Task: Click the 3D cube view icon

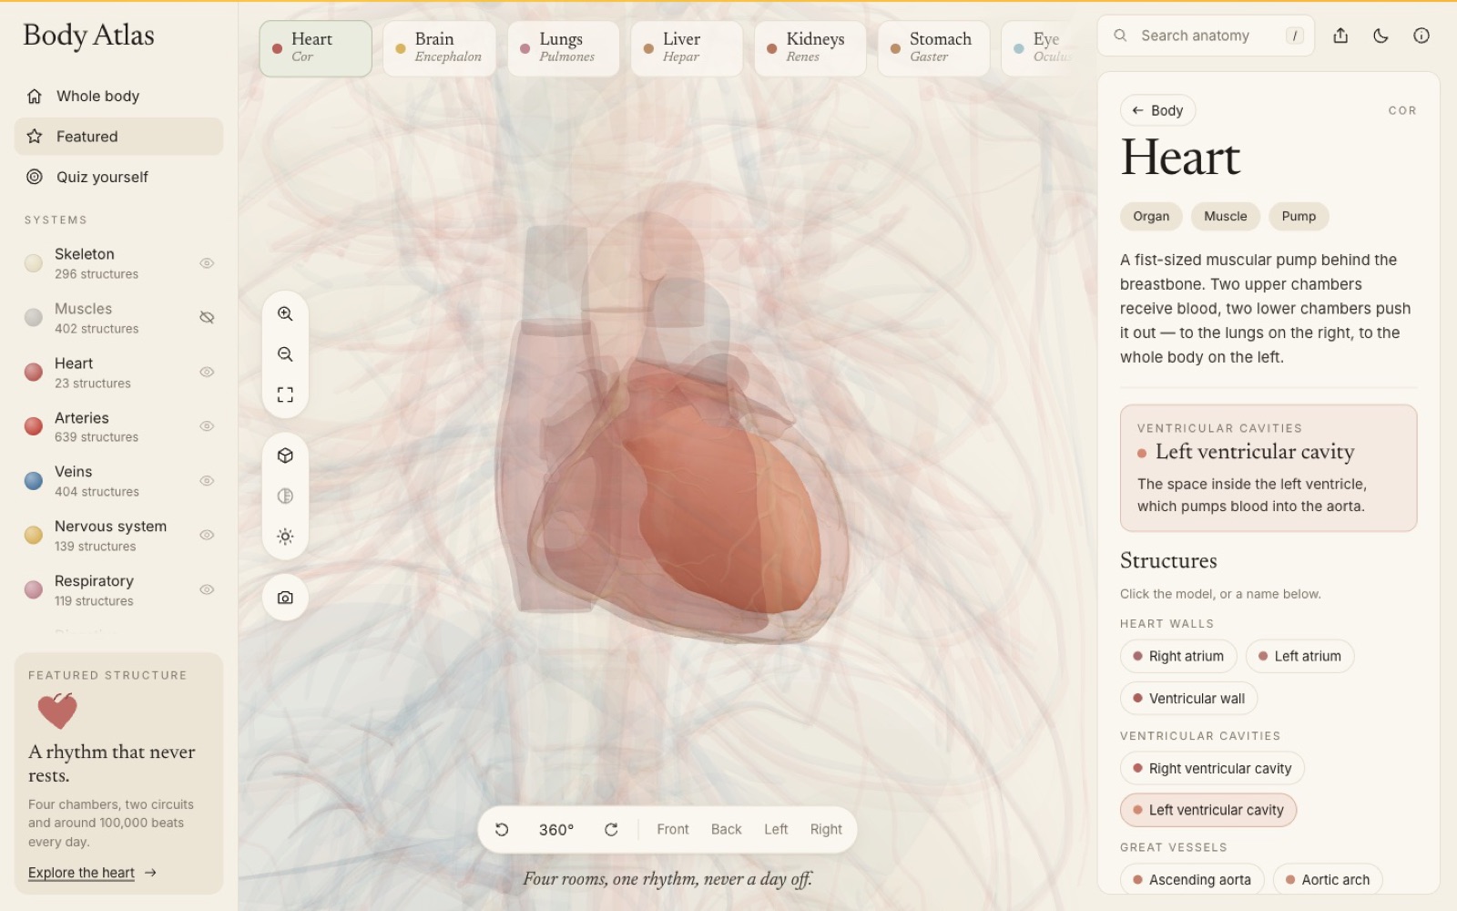Action: click(x=285, y=455)
